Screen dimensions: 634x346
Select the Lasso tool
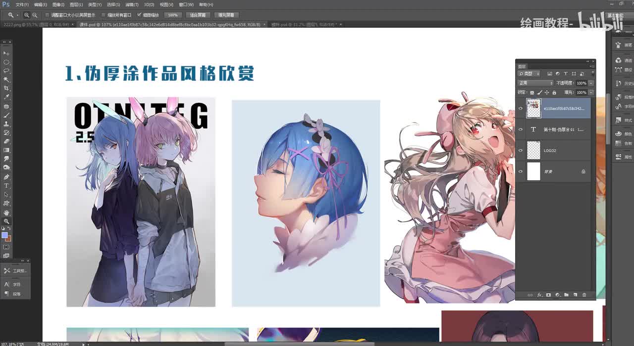tap(6, 70)
